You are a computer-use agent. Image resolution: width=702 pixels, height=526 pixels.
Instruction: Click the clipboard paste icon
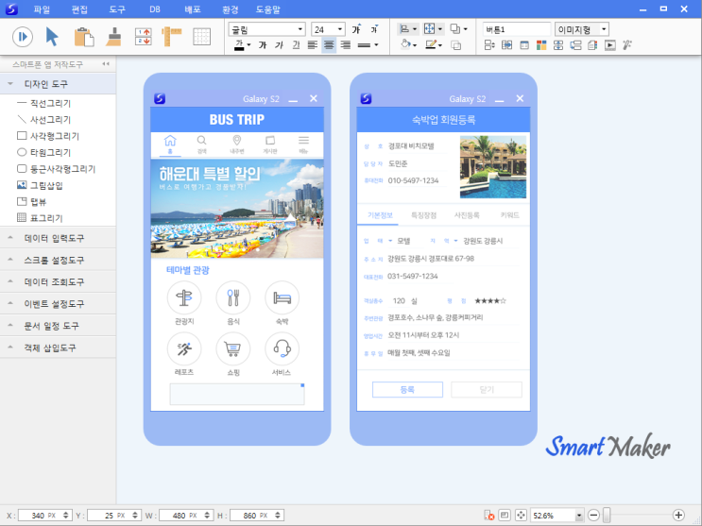click(84, 37)
